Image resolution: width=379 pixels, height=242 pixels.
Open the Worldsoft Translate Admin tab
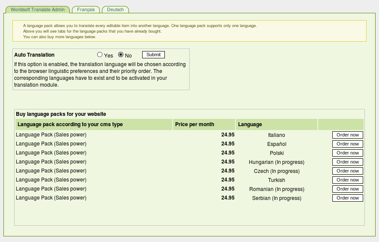click(38, 9)
